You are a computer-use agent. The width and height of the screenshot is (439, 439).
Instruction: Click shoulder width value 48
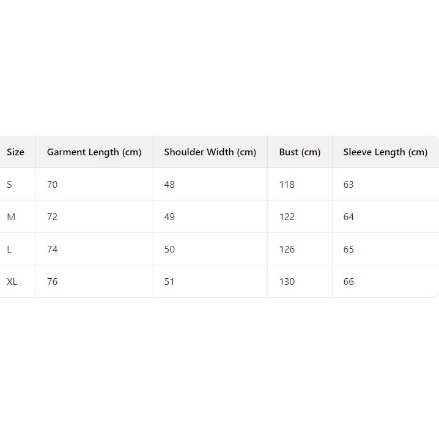coord(169,185)
